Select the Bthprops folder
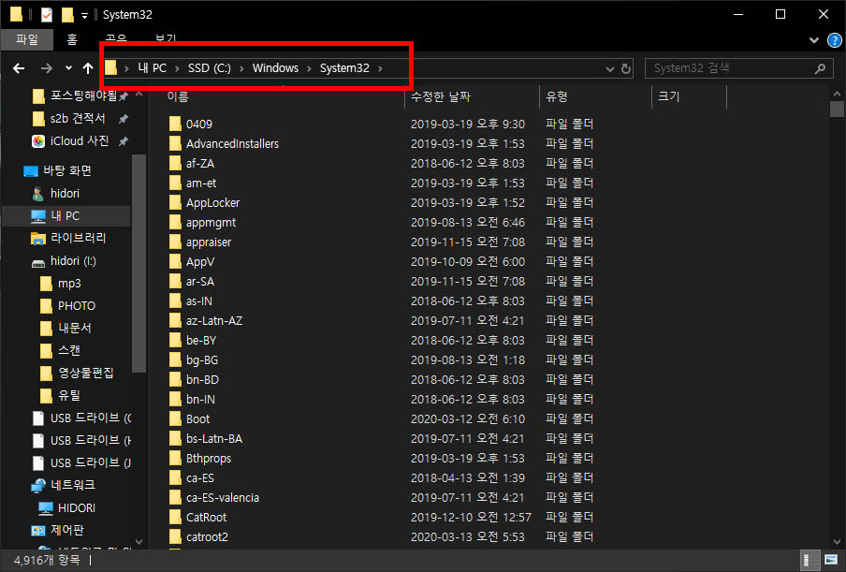Screen dimensions: 846x572 pos(209,459)
